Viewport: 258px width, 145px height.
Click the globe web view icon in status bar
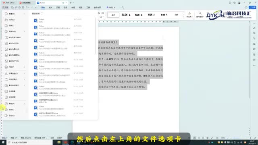point(208,138)
